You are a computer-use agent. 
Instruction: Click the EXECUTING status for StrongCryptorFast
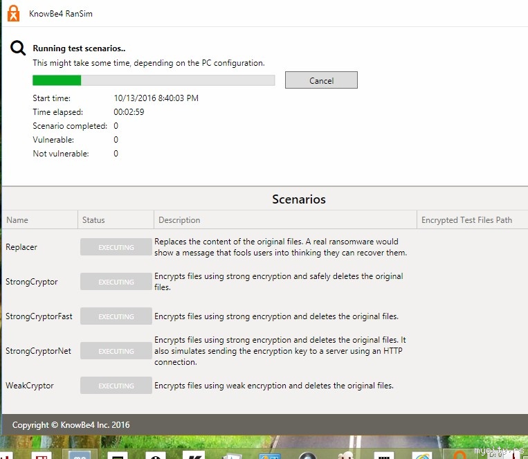click(x=116, y=316)
